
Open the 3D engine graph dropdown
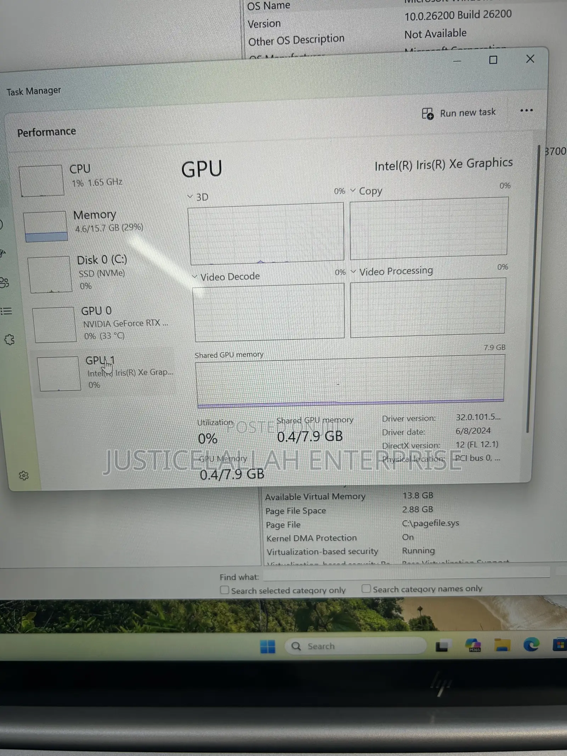tap(190, 197)
